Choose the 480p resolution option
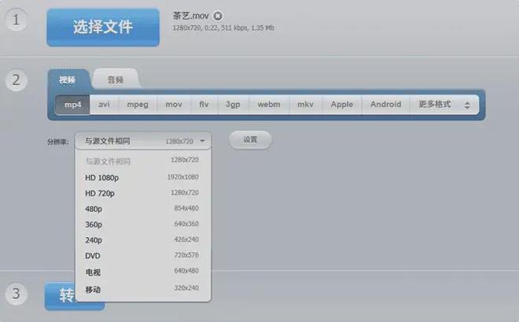 [143, 209]
